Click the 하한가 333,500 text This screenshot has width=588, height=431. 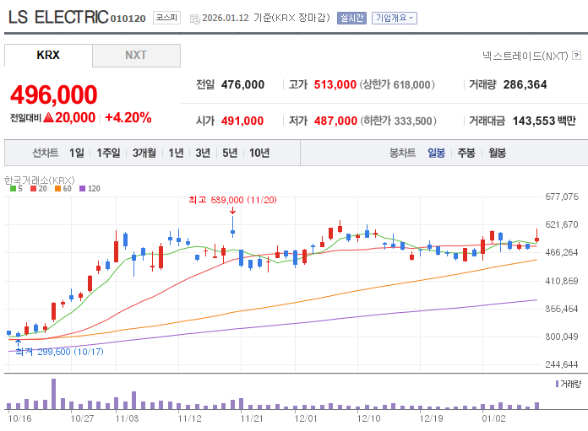point(398,121)
